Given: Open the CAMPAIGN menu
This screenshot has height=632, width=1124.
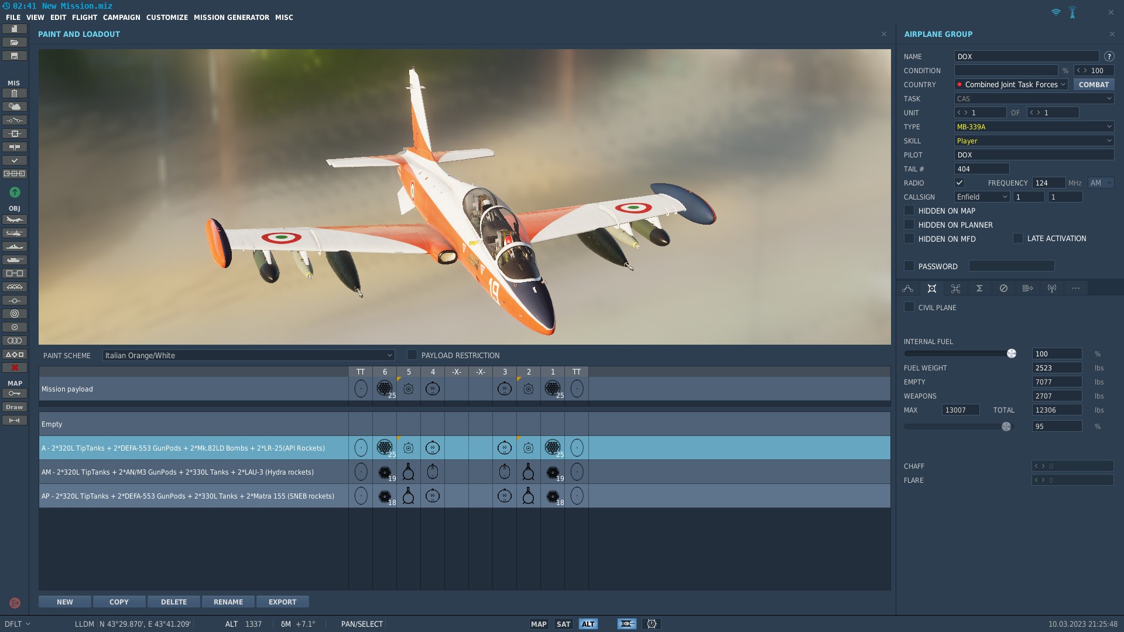Looking at the screenshot, I should click(x=122, y=18).
